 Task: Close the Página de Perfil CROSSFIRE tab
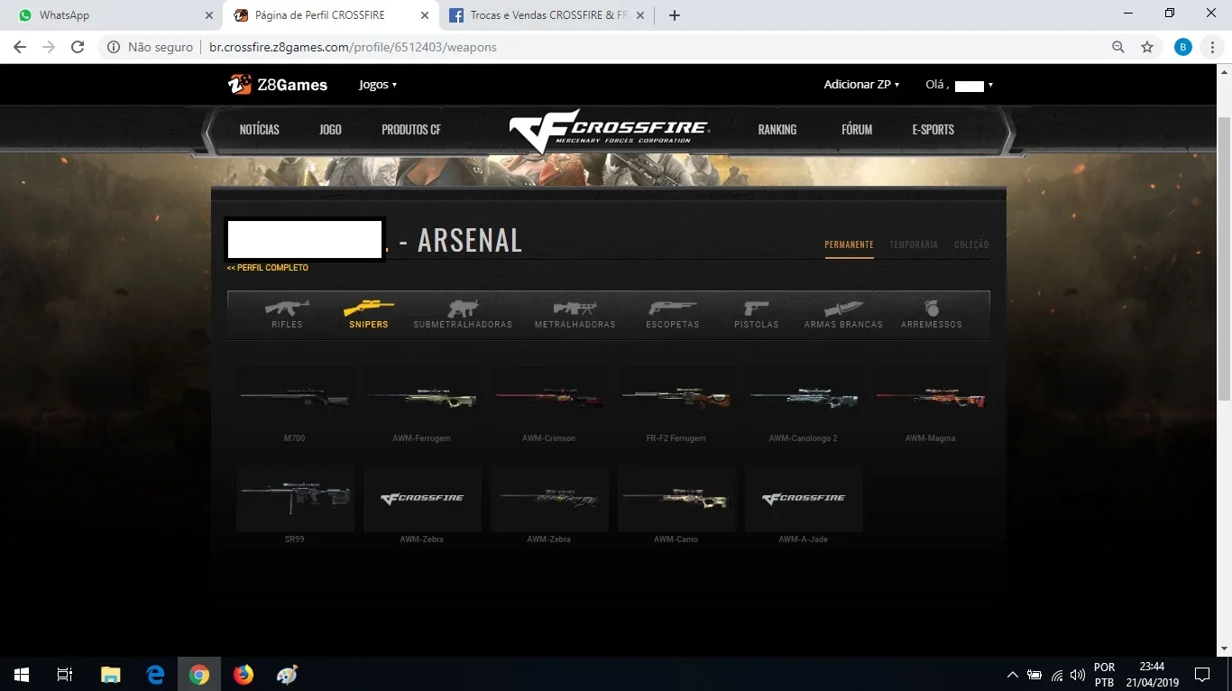[x=423, y=15]
